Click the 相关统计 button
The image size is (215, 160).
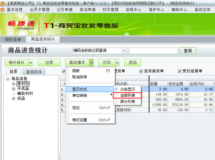pyautogui.click(x=17, y=63)
